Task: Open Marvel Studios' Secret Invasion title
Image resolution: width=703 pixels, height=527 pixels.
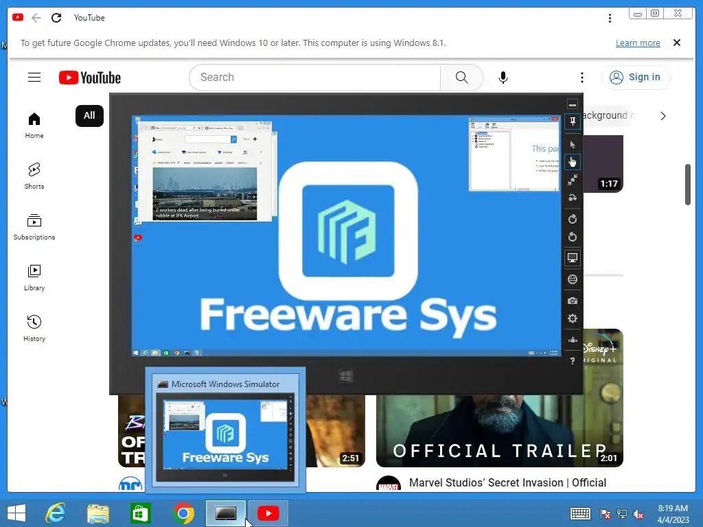Action: (507, 482)
